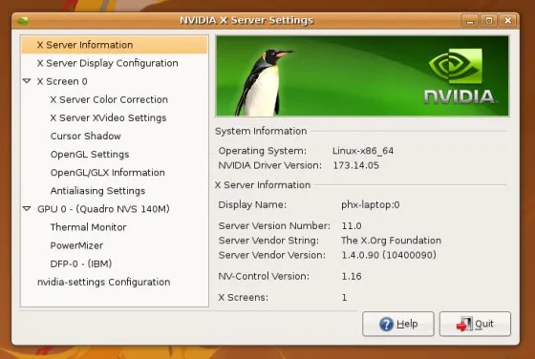Open Cursor Shadow settings
535x359 pixels.
(x=85, y=136)
